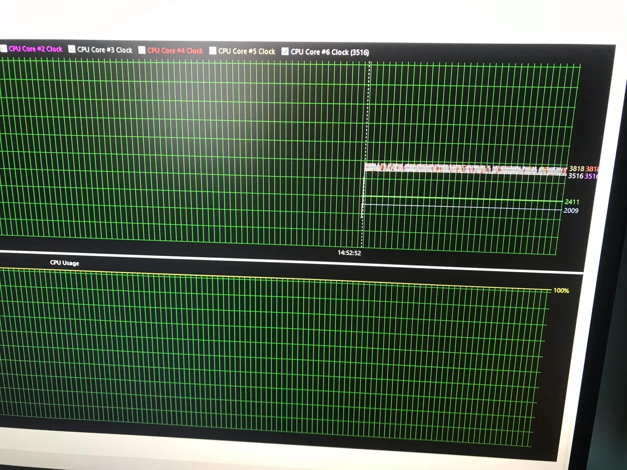The image size is (627, 470).
Task: Click the red CPU Core #4 Clock label
Action: 175,50
